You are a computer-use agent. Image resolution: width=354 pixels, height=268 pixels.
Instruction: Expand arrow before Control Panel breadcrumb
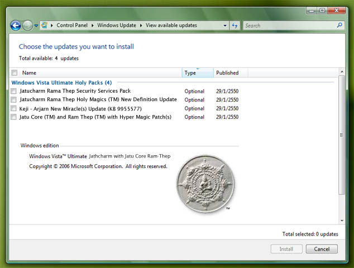tap(52, 25)
